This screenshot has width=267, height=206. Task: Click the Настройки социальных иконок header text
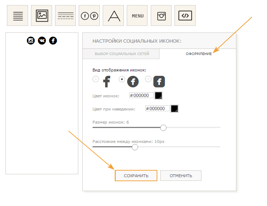pyautogui.click(x=137, y=41)
